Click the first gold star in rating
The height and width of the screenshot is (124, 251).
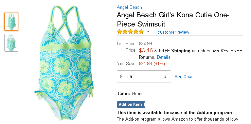120,32
